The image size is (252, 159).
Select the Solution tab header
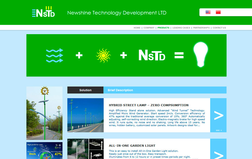click(85, 90)
